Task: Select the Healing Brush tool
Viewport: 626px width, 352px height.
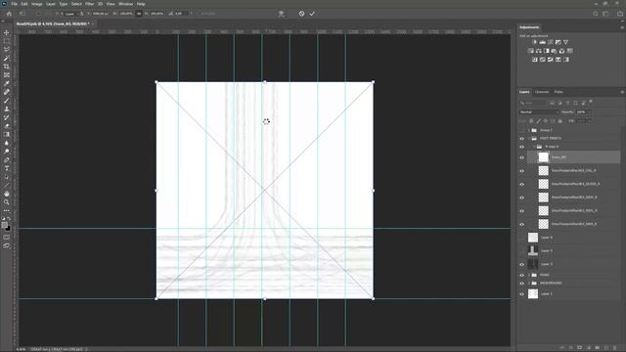Action: click(x=7, y=92)
